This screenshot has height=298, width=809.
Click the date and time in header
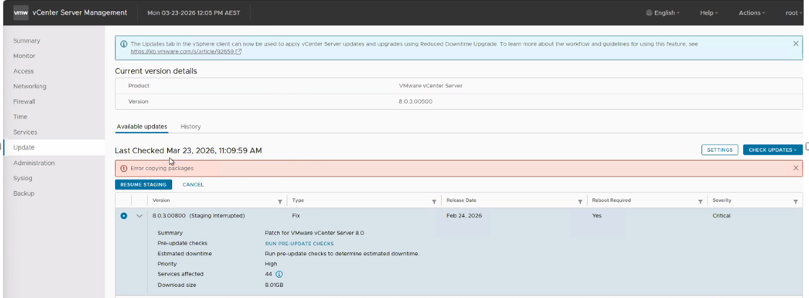[193, 12]
